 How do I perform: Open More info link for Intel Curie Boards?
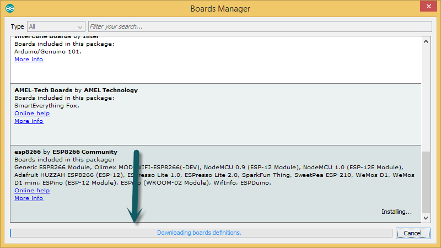(29, 60)
